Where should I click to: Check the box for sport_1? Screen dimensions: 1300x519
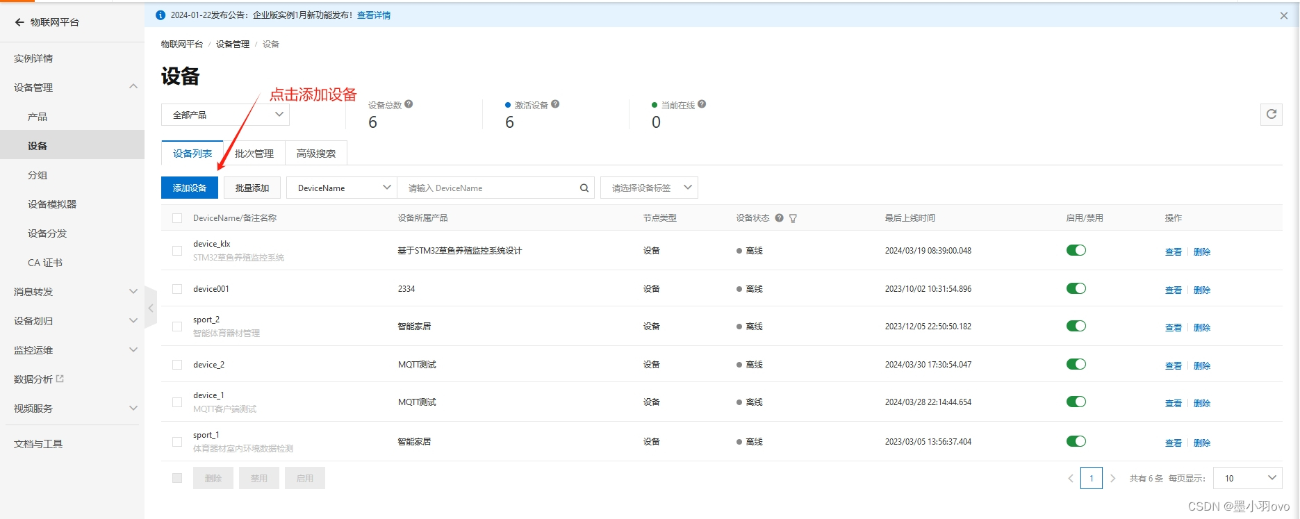click(177, 442)
